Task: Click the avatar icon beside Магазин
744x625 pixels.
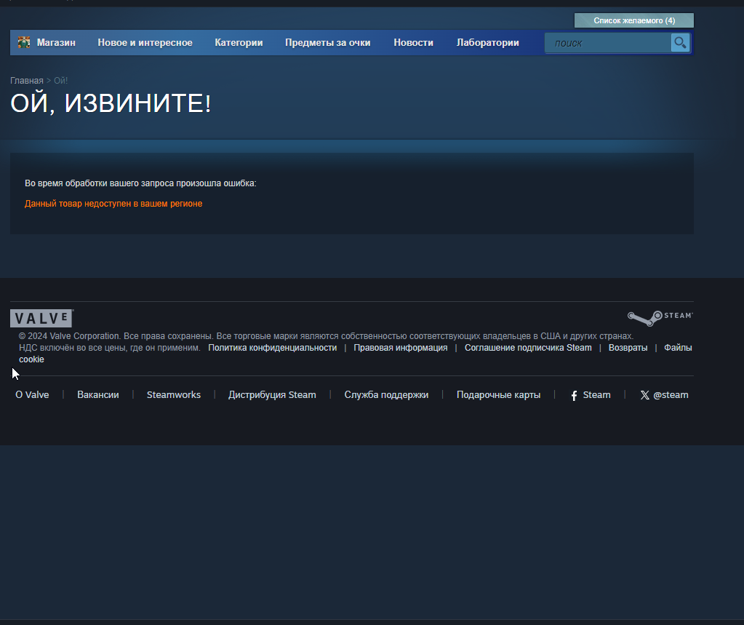Action: point(24,43)
